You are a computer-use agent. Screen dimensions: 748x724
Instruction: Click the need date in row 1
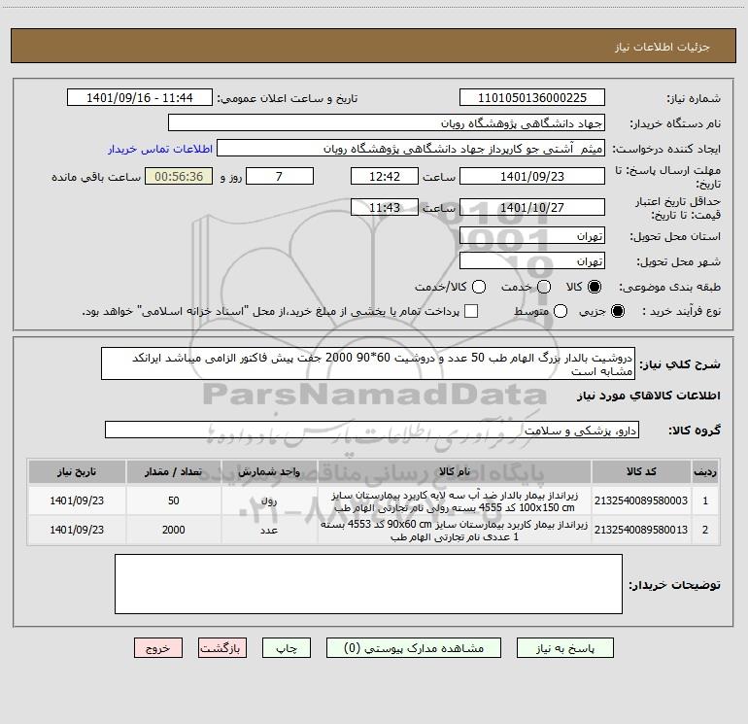coord(77,500)
